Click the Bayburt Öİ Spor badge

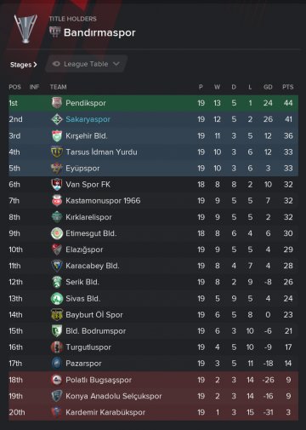coord(57,315)
